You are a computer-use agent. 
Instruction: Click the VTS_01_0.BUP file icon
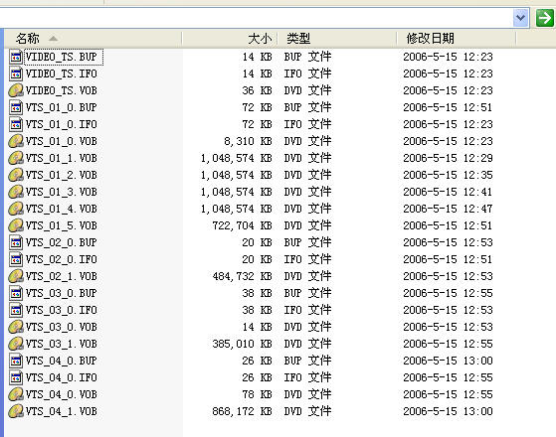[16, 107]
